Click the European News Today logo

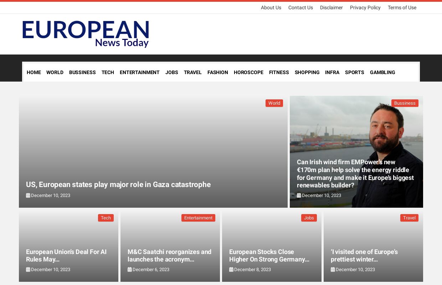click(x=86, y=34)
